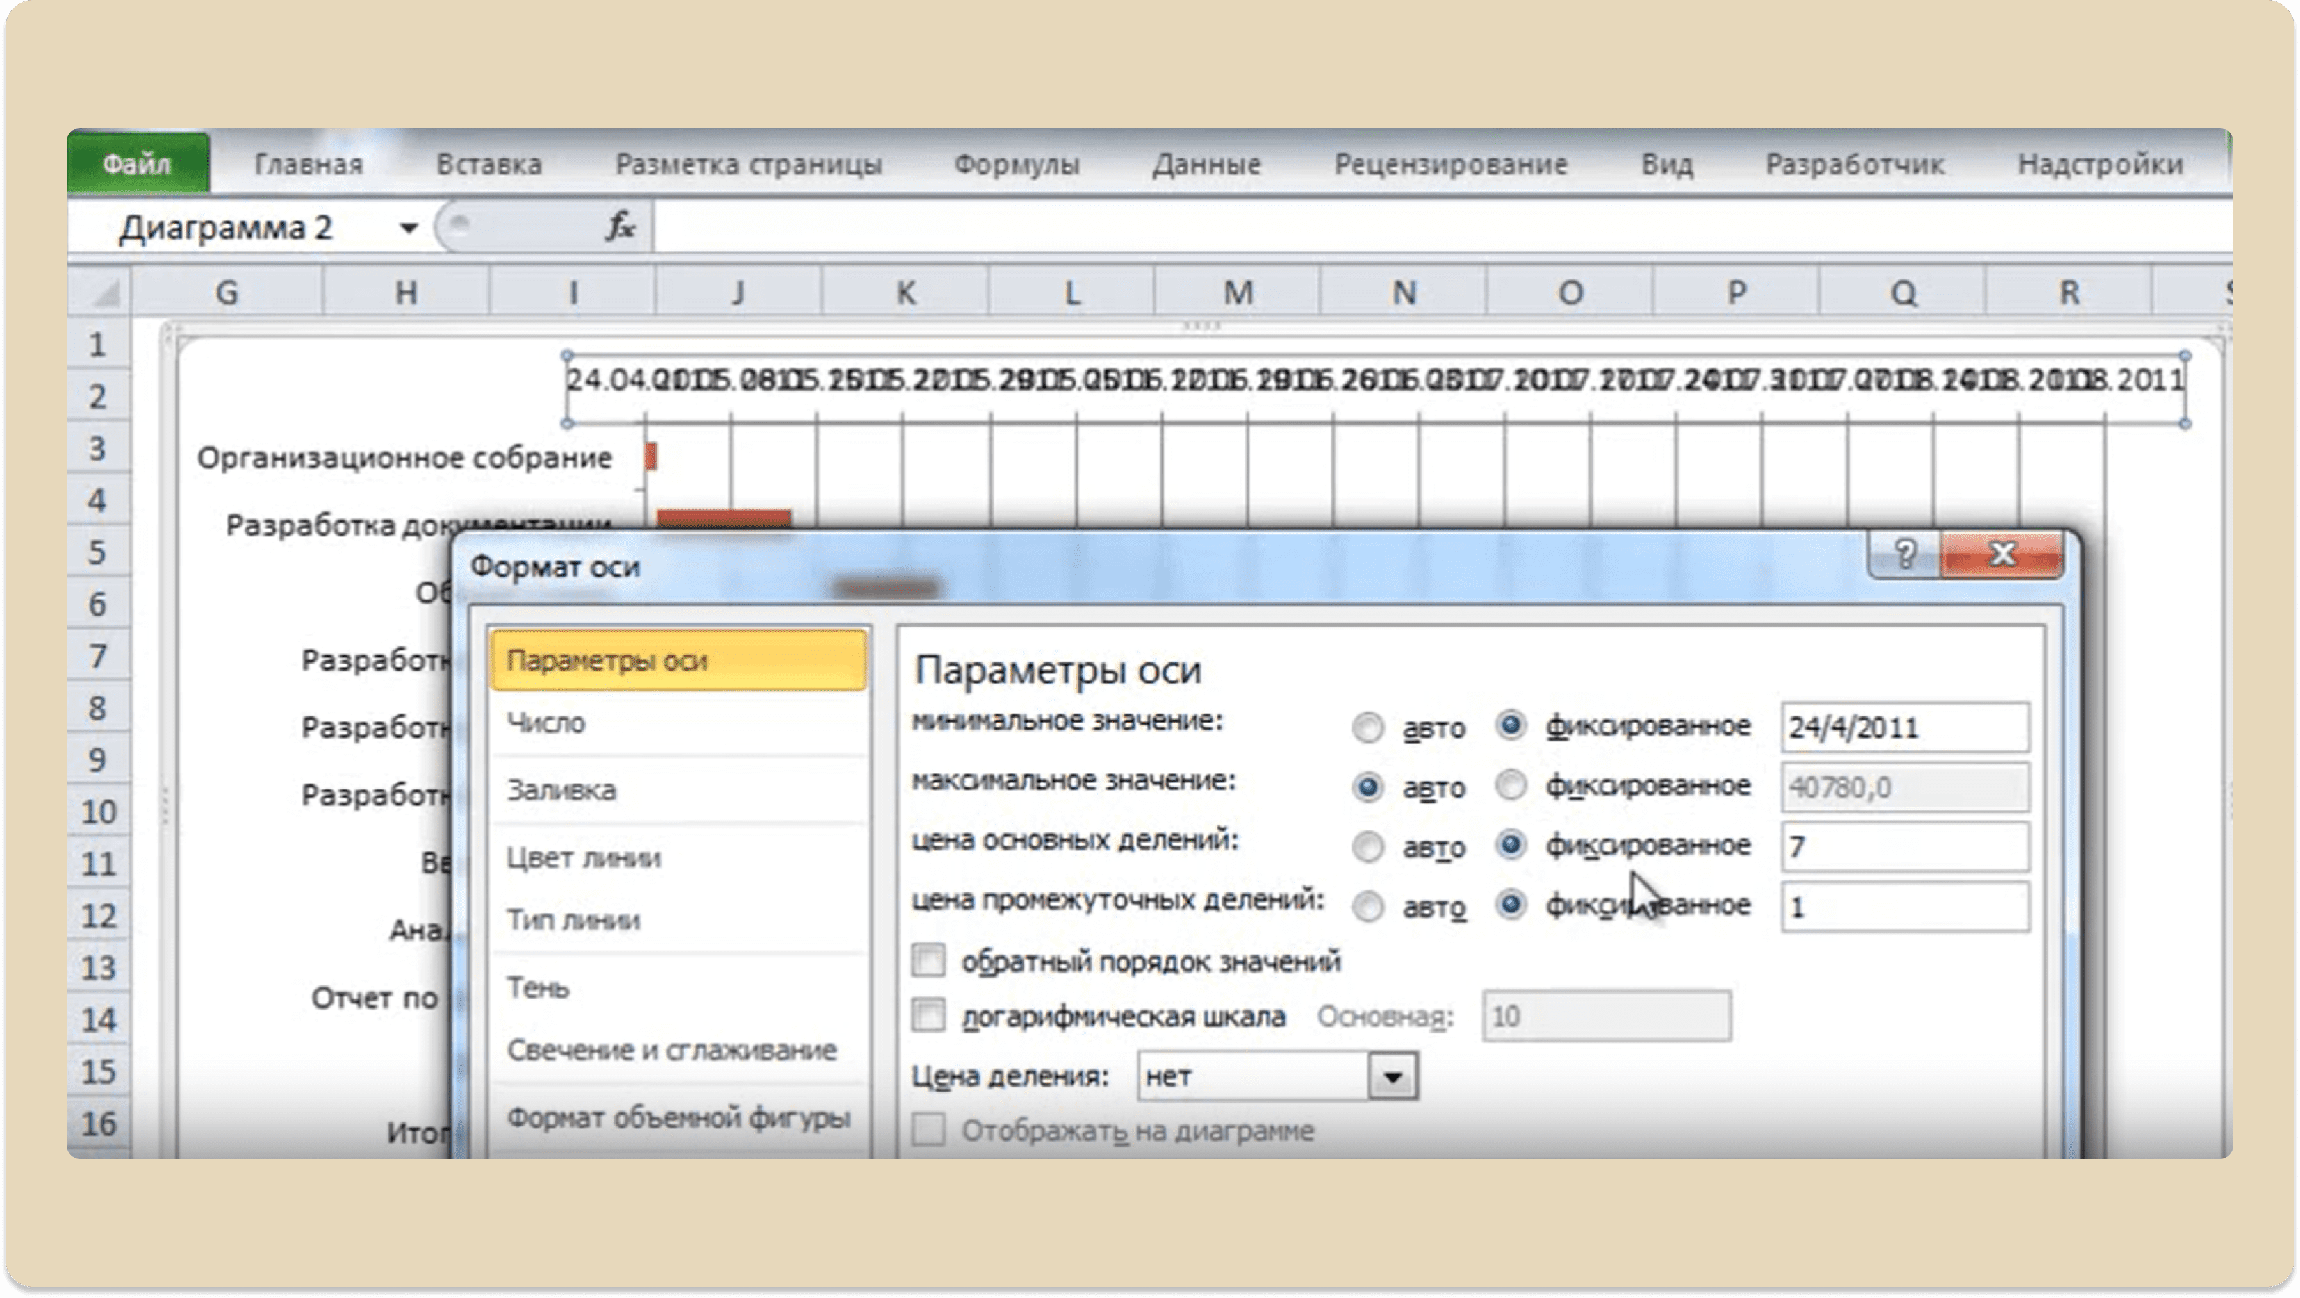The width and height of the screenshot is (2300, 1298).
Task: Click the Организационное собрание chart label
Action: (404, 458)
